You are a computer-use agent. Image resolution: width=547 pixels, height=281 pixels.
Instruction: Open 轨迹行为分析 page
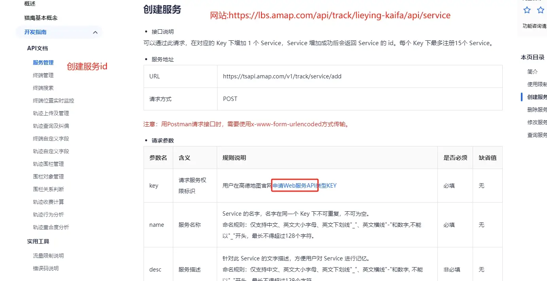click(48, 215)
